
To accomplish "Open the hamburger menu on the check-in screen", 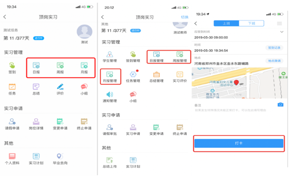I will 280,23.
